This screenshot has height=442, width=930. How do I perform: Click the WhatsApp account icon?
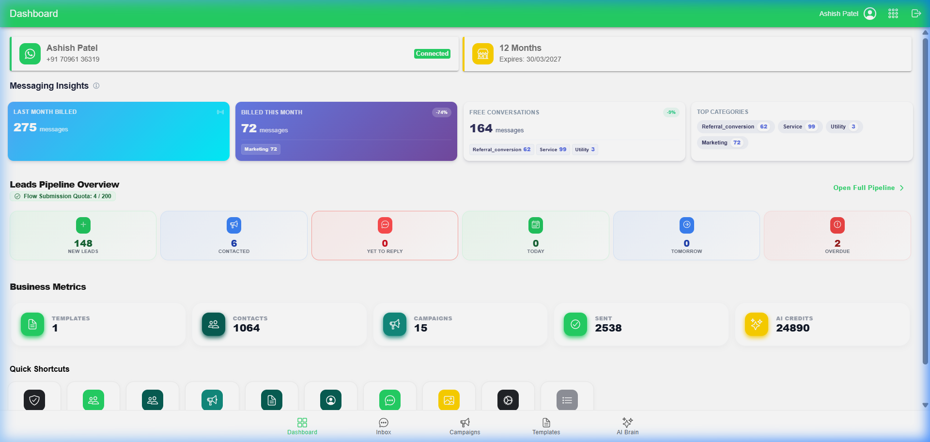point(30,54)
